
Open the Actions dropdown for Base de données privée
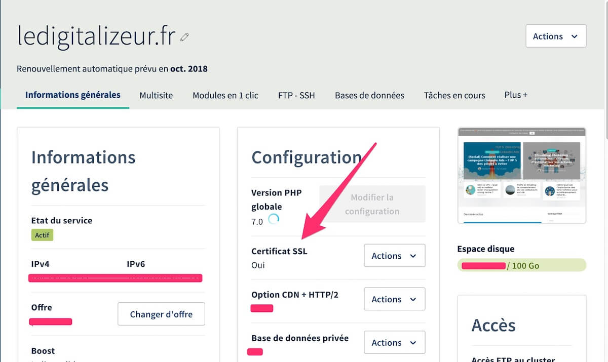(394, 342)
